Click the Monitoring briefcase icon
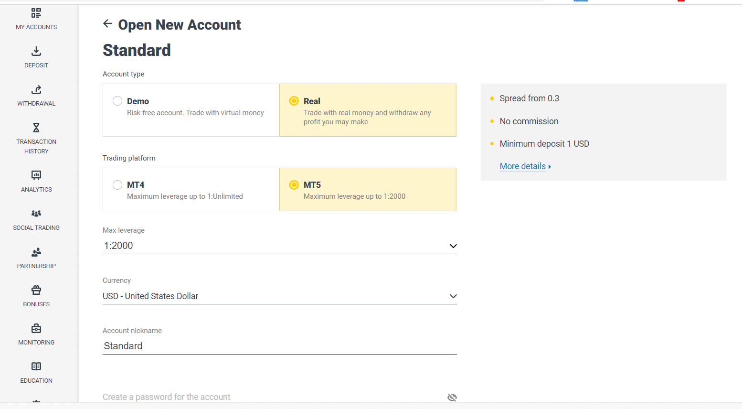Image resolution: width=742 pixels, height=409 pixels. (36, 328)
